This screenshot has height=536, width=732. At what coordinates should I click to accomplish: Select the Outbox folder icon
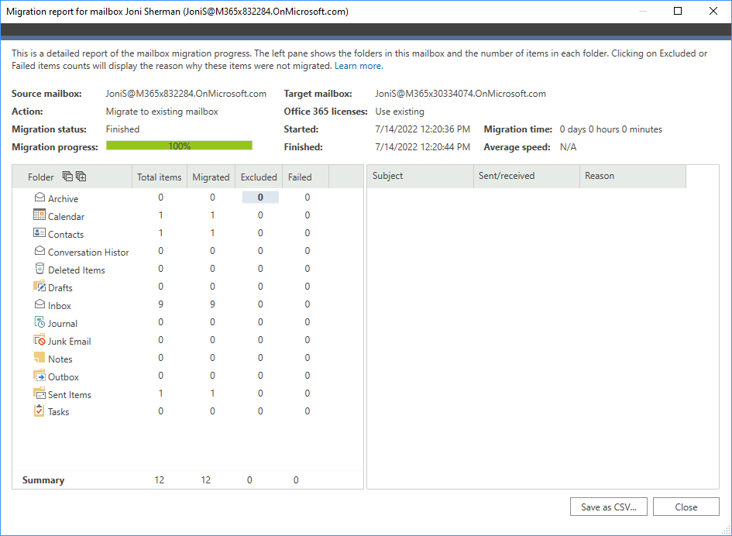pyautogui.click(x=40, y=376)
